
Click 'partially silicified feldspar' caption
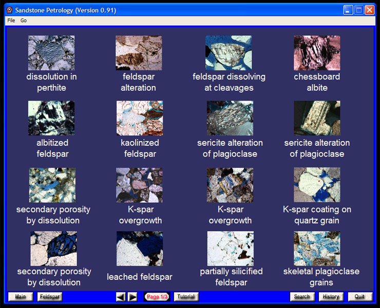tap(231, 277)
